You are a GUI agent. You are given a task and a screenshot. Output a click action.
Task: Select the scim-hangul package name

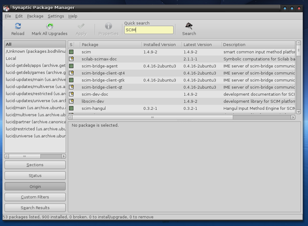pos(94,108)
